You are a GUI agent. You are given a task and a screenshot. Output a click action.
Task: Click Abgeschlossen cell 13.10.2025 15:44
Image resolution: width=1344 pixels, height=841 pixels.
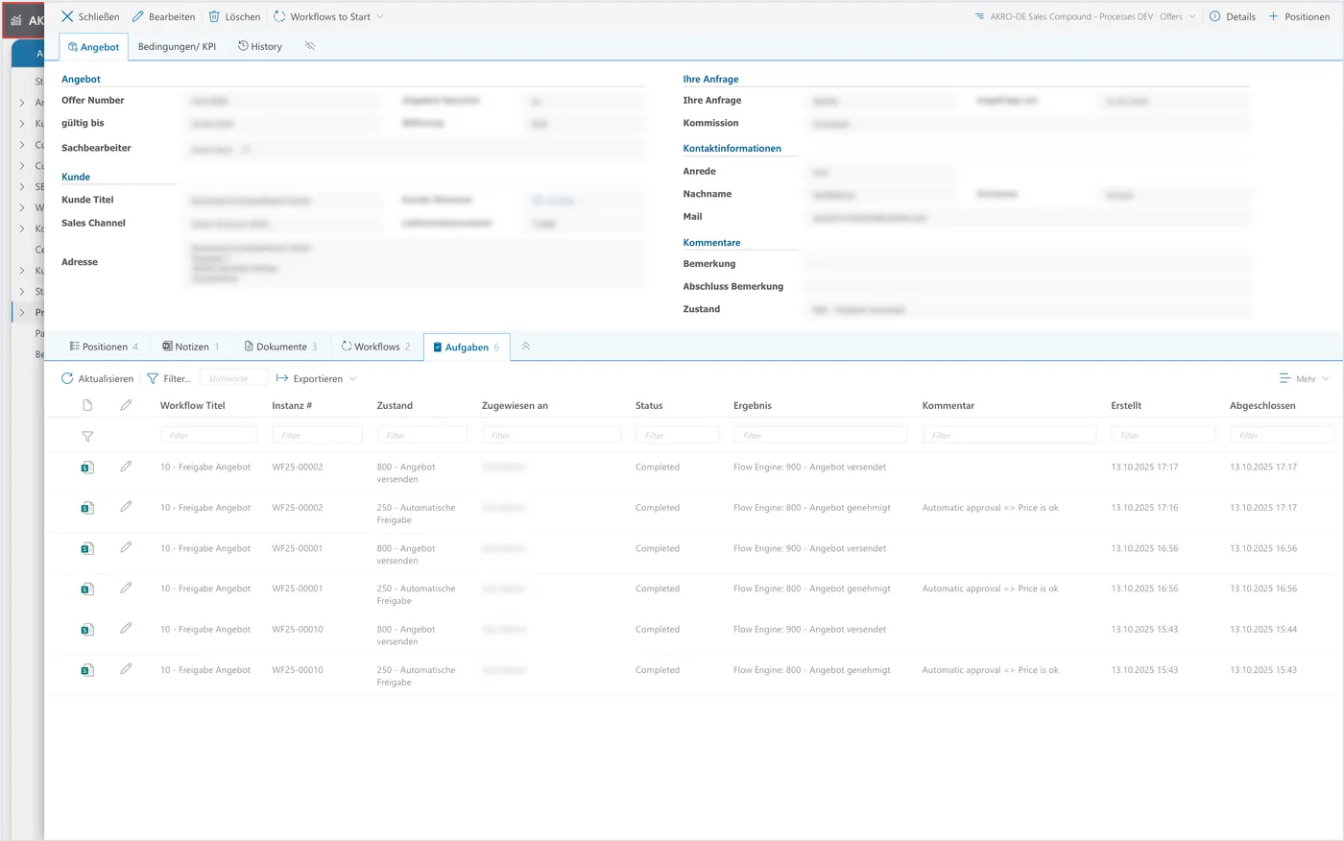click(1263, 630)
